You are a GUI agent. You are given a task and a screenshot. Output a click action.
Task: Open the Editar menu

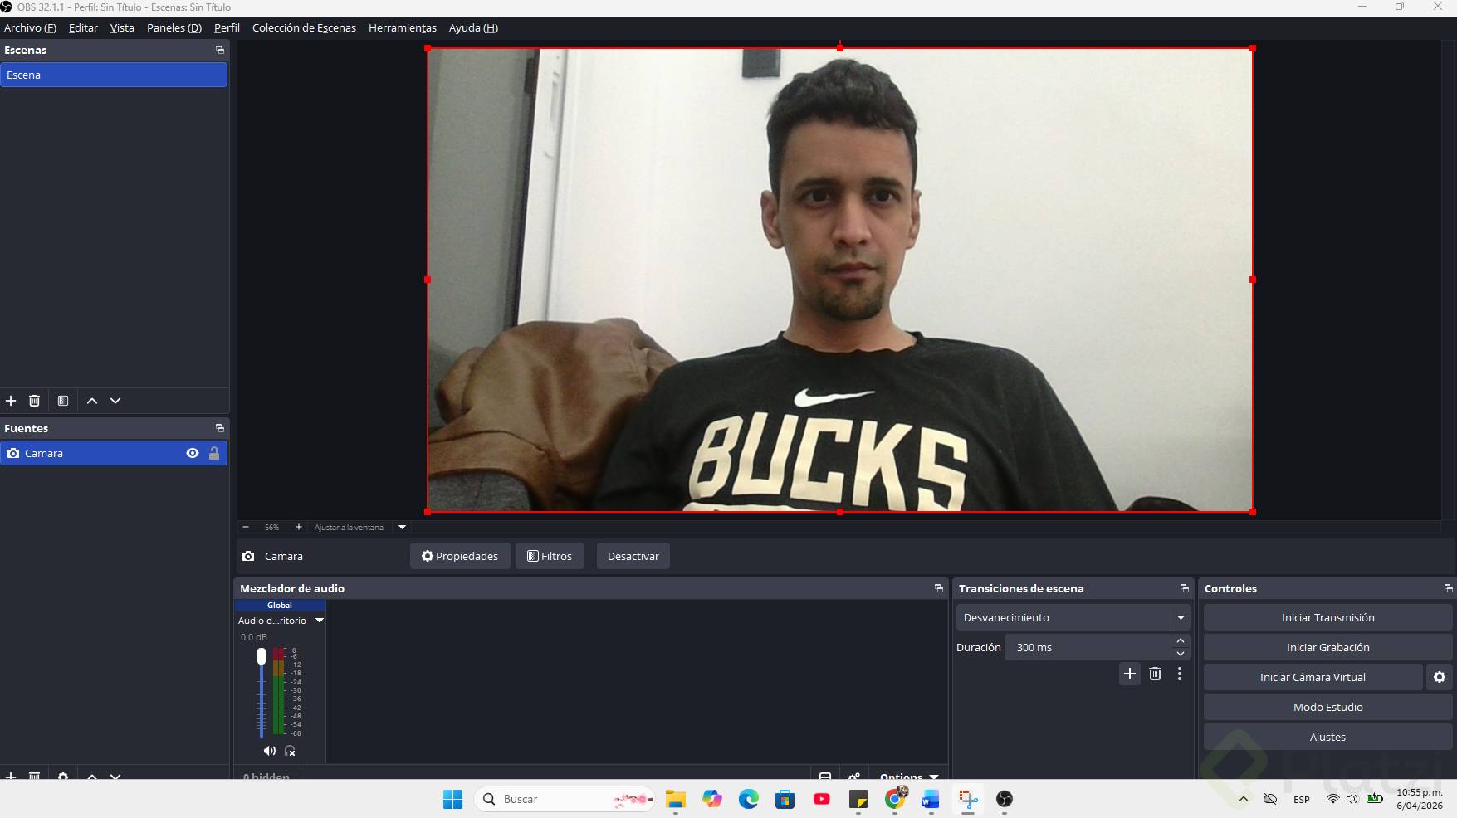[83, 27]
